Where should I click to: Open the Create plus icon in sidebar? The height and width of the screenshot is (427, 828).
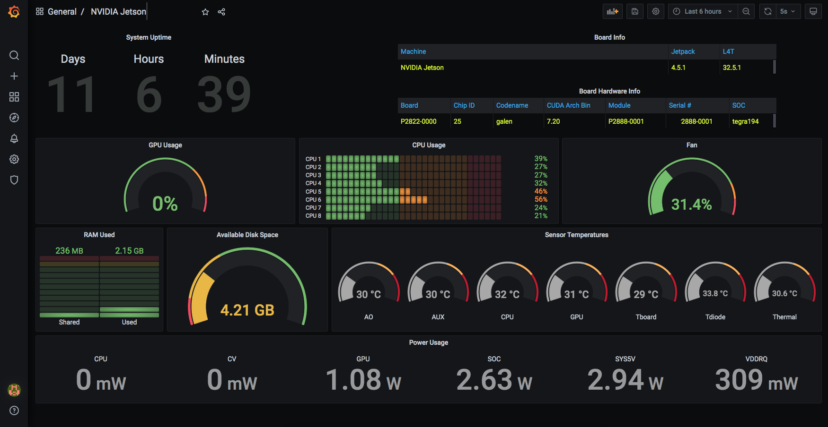point(14,76)
